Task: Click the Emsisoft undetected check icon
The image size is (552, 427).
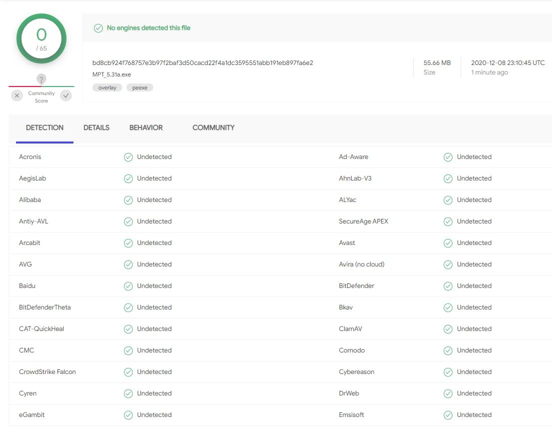Action: point(448,415)
